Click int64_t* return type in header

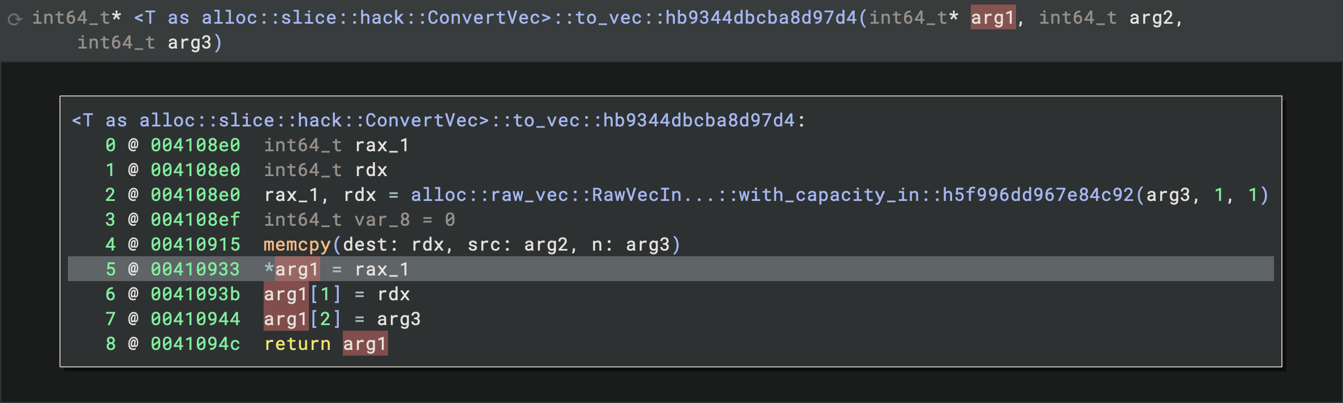coord(76,18)
